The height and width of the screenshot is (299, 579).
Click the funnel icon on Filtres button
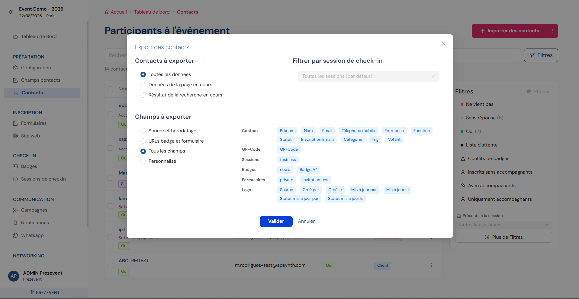pos(532,55)
